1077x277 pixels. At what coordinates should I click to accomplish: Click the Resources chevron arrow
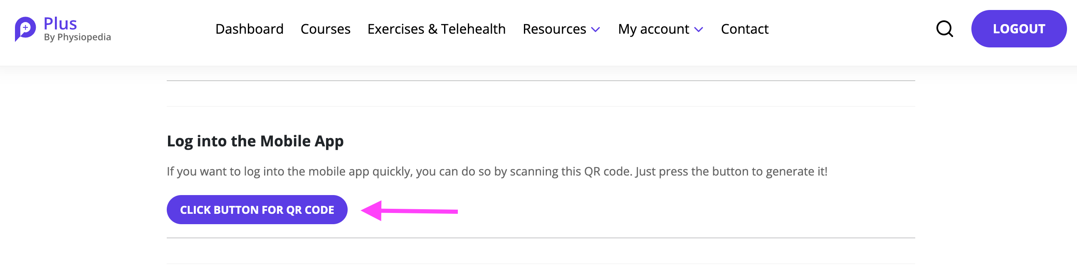pyautogui.click(x=596, y=30)
